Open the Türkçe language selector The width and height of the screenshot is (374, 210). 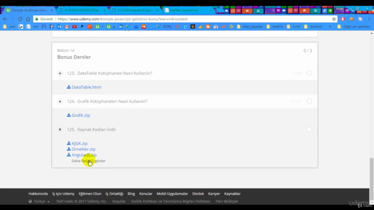[x=39, y=201]
